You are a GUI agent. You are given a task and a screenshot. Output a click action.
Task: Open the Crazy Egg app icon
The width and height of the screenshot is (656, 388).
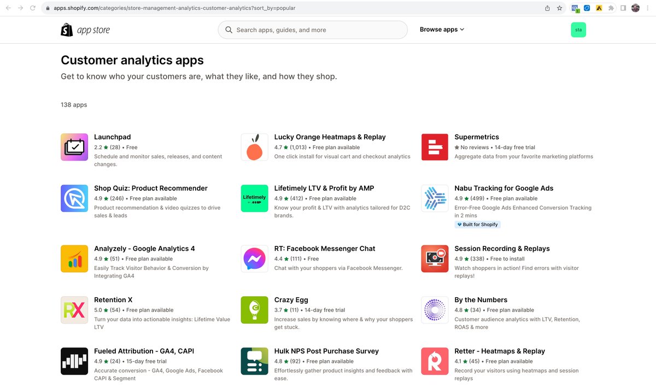coord(255,310)
